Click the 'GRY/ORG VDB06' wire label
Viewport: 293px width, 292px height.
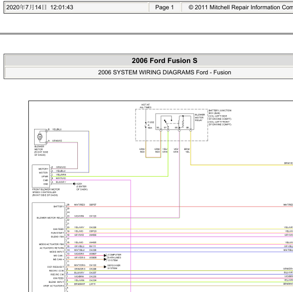pos(85,258)
